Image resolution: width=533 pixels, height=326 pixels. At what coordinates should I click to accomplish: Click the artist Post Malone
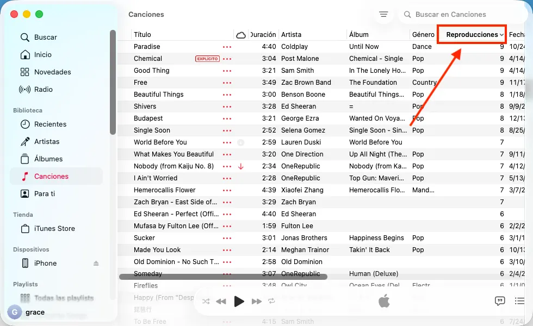[x=300, y=59]
